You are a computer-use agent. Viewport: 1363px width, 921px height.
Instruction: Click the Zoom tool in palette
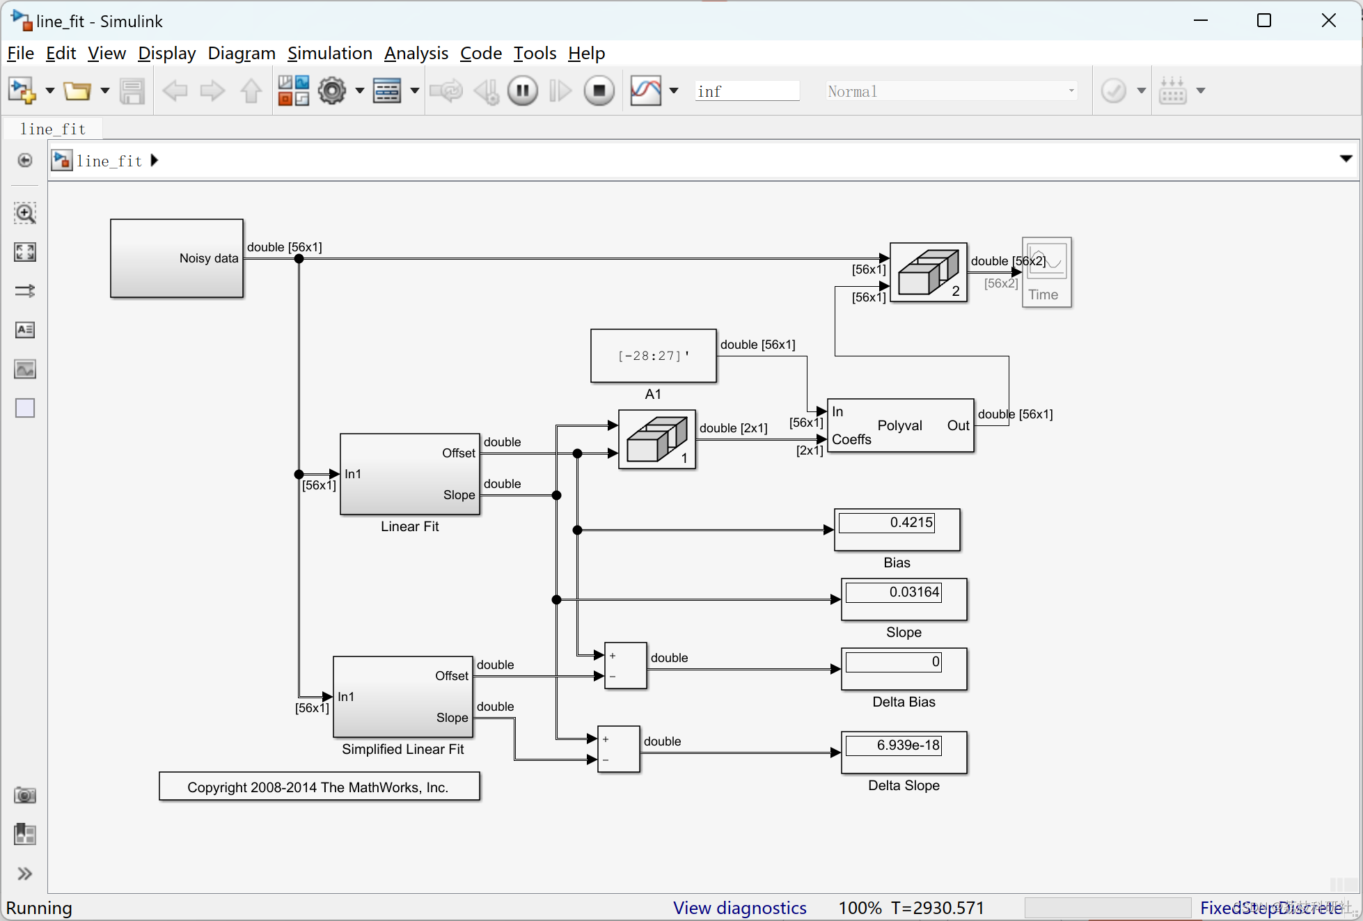[x=25, y=213]
